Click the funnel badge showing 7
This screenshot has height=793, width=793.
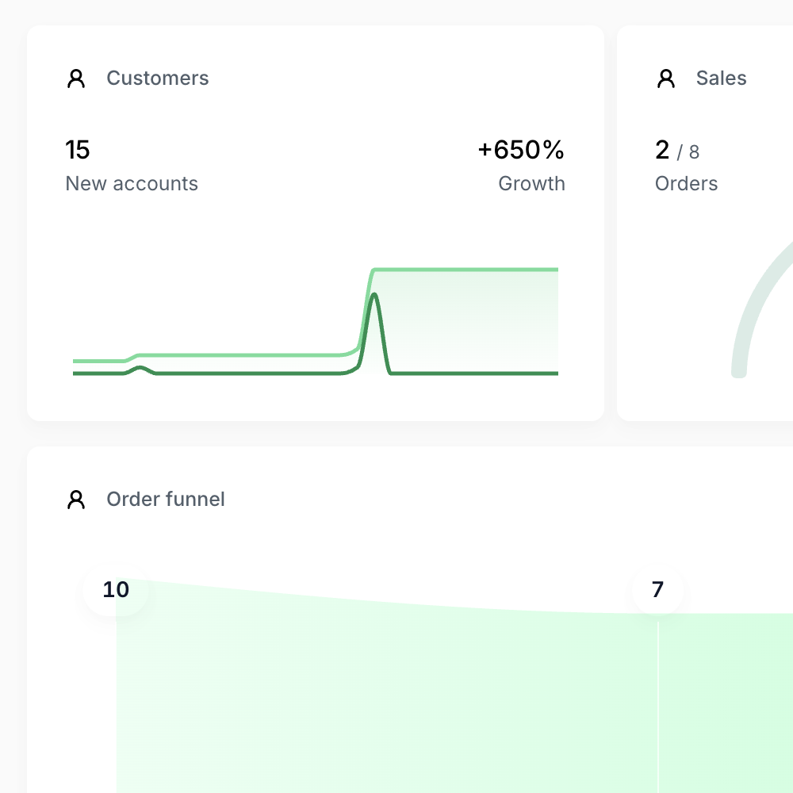tap(657, 590)
